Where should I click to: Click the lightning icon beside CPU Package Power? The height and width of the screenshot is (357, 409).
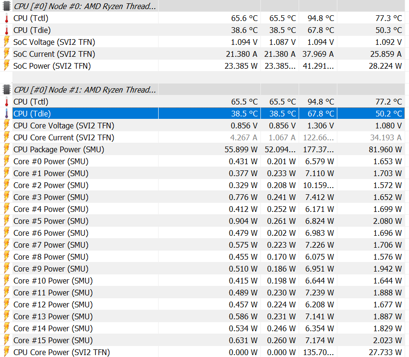click(7, 149)
